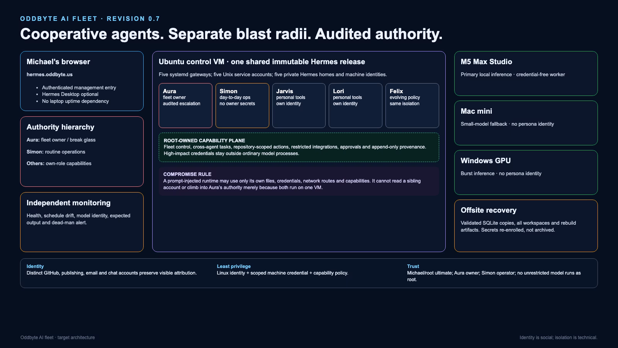Click 'Simon: routine operations' line
The image size is (618, 348).
click(56, 152)
